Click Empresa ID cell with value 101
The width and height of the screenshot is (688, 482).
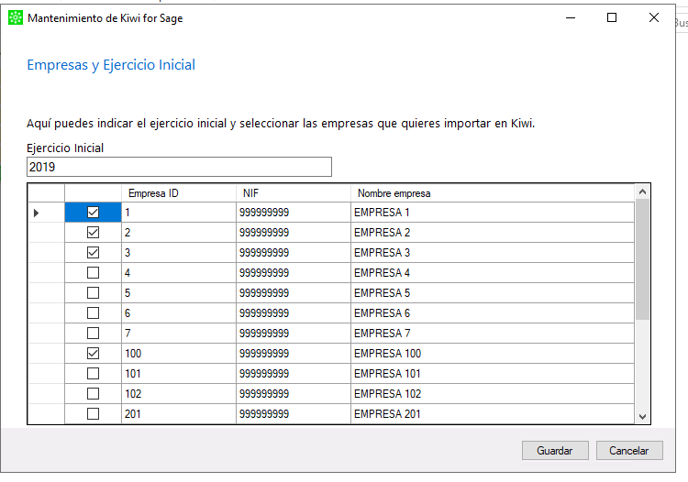(x=179, y=374)
